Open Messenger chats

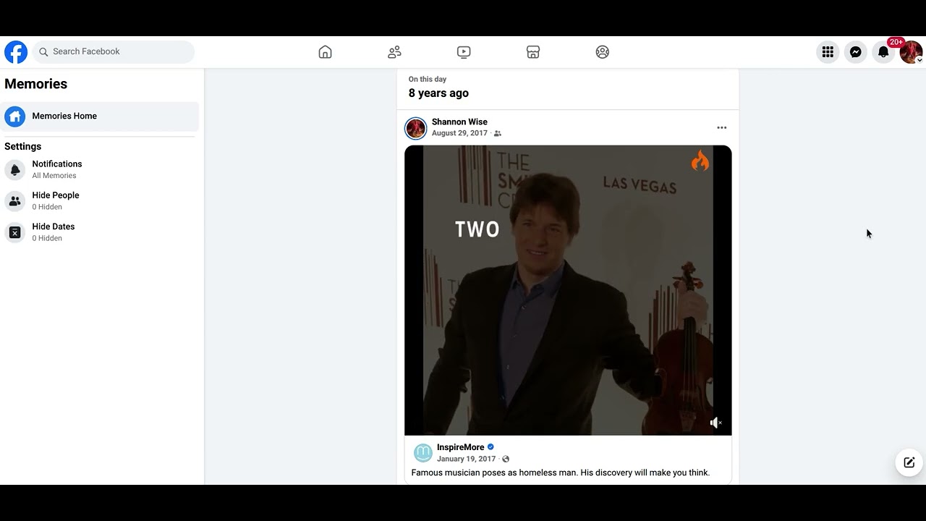click(x=856, y=52)
